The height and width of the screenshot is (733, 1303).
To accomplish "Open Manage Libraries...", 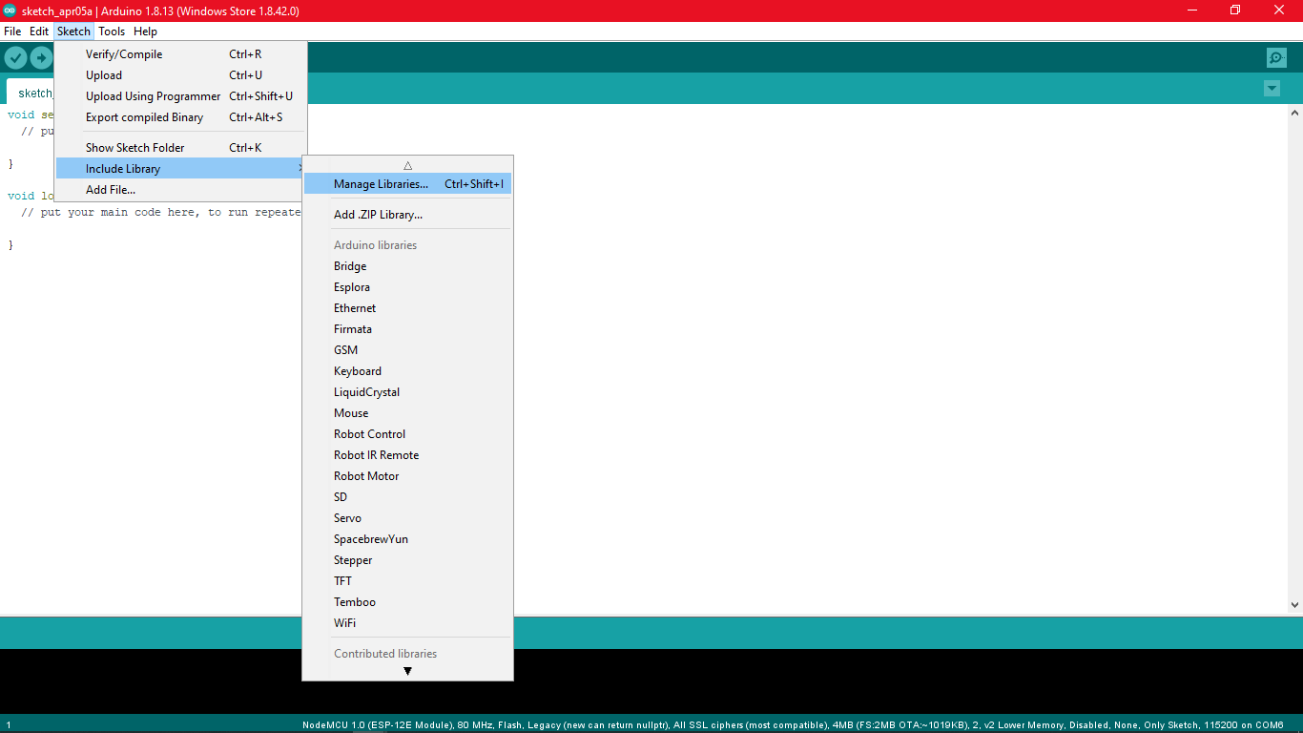I will 407,184.
